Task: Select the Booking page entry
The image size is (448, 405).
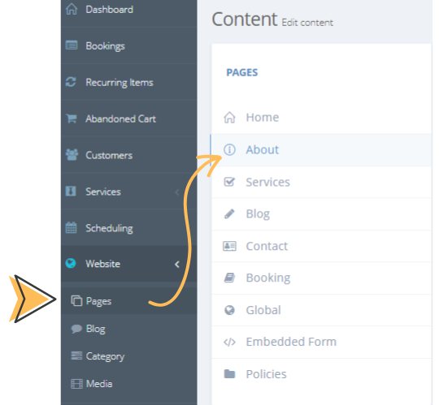Action: tap(321, 278)
